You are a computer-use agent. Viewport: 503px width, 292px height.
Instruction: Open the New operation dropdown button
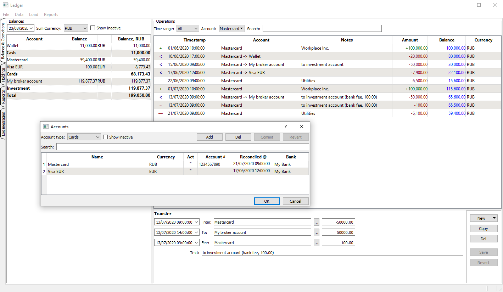click(x=484, y=218)
